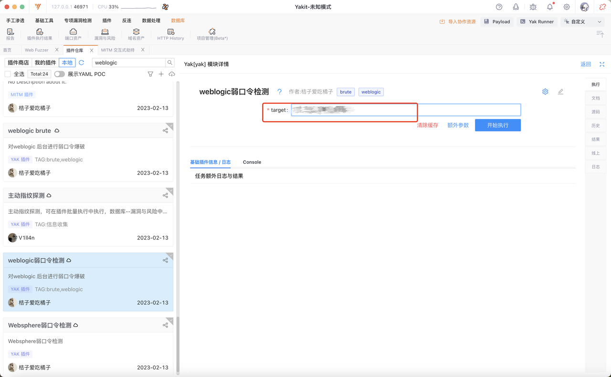Check the 全选 checkbox
611x377 pixels.
(8, 74)
